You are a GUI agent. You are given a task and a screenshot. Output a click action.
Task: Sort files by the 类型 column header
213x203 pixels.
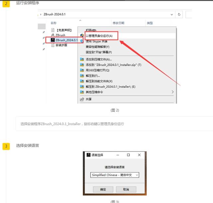(x=150, y=23)
